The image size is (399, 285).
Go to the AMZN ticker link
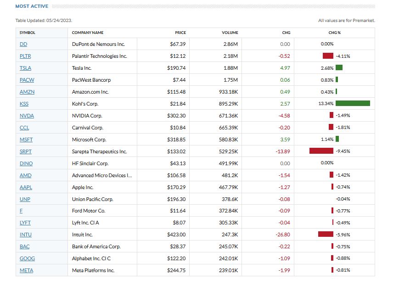27,92
